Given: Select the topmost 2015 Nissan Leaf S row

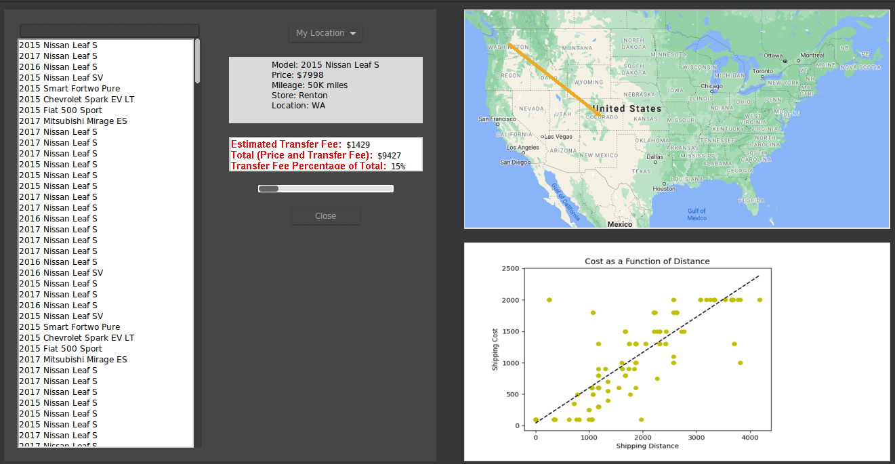Looking at the screenshot, I should (106, 45).
